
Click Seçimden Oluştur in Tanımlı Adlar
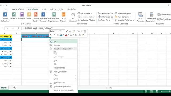click(86, 20)
